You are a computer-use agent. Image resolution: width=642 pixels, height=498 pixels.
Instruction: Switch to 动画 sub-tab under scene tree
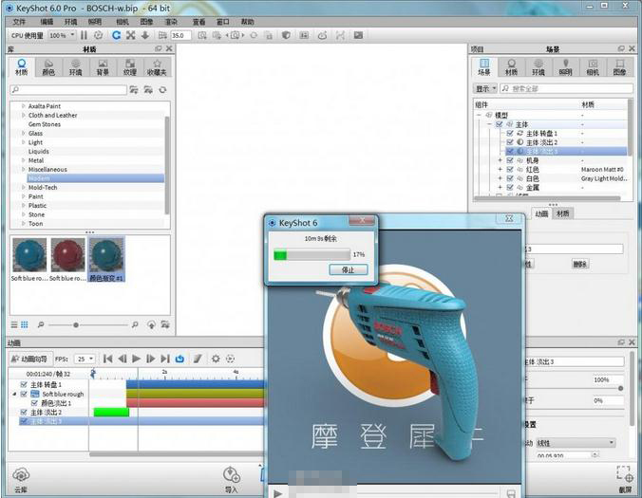pos(541,213)
